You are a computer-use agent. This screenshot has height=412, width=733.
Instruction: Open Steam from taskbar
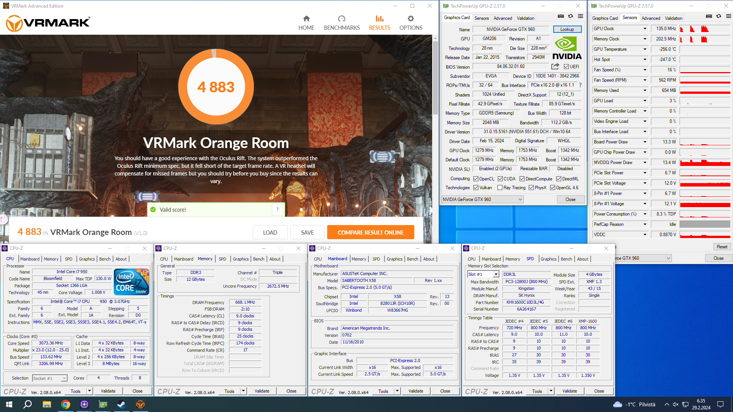click(121, 404)
